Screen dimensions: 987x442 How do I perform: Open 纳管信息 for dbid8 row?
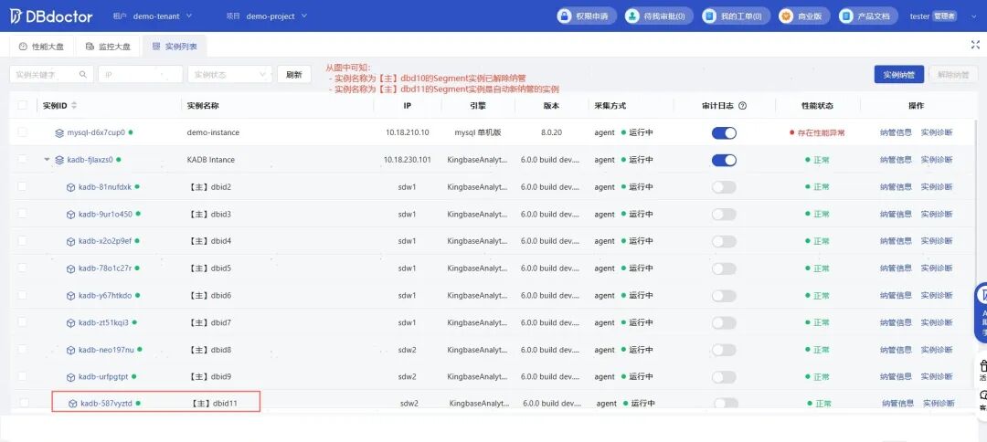pyautogui.click(x=896, y=350)
